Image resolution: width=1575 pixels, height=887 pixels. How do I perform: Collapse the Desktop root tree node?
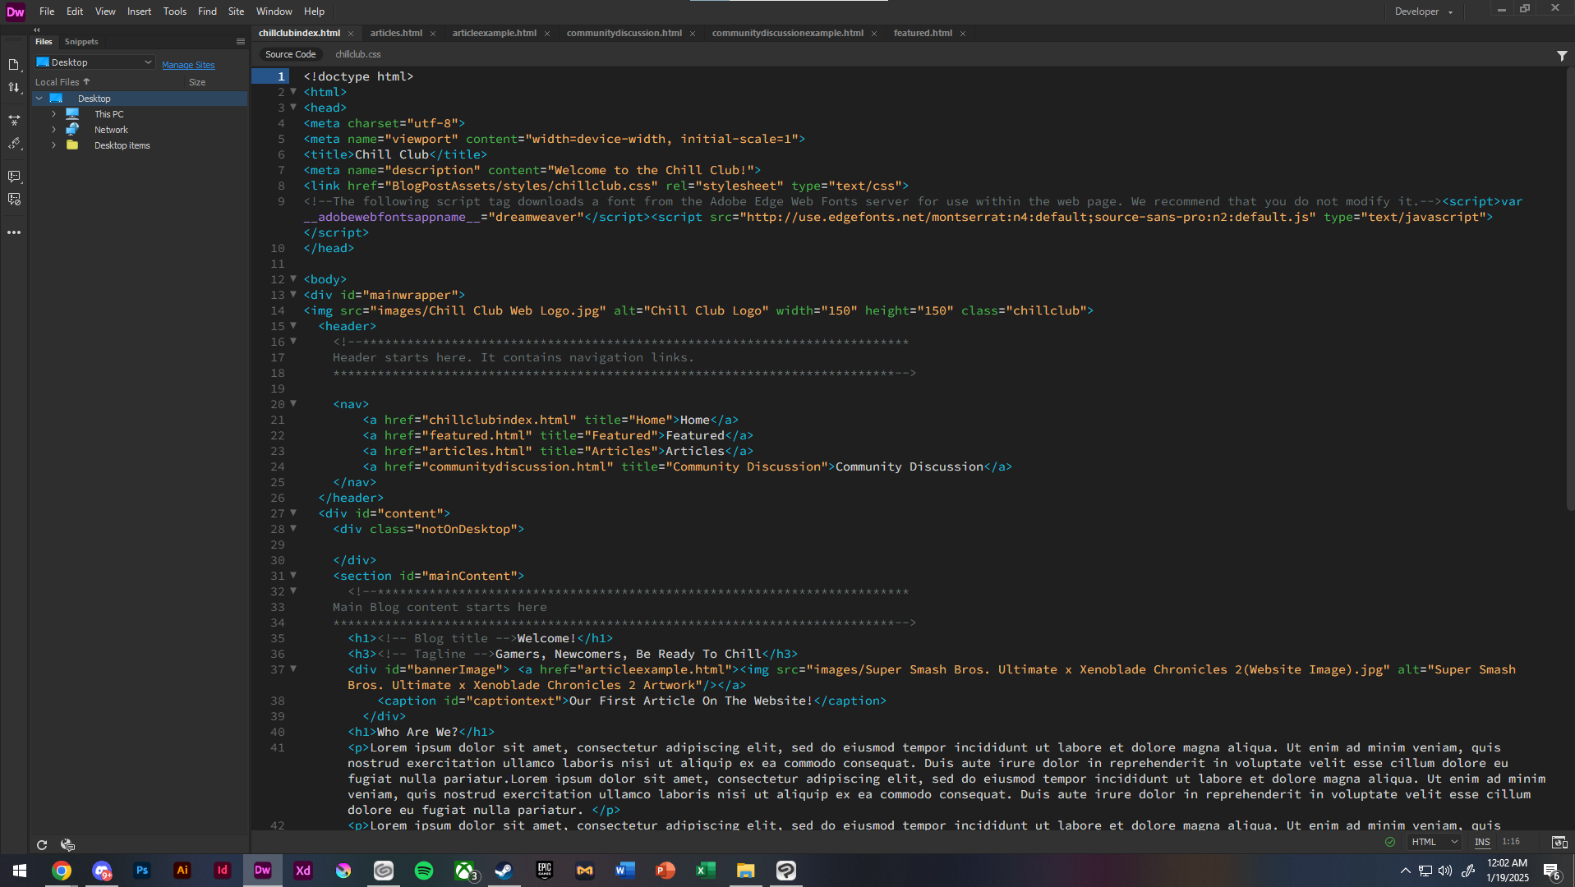point(39,99)
